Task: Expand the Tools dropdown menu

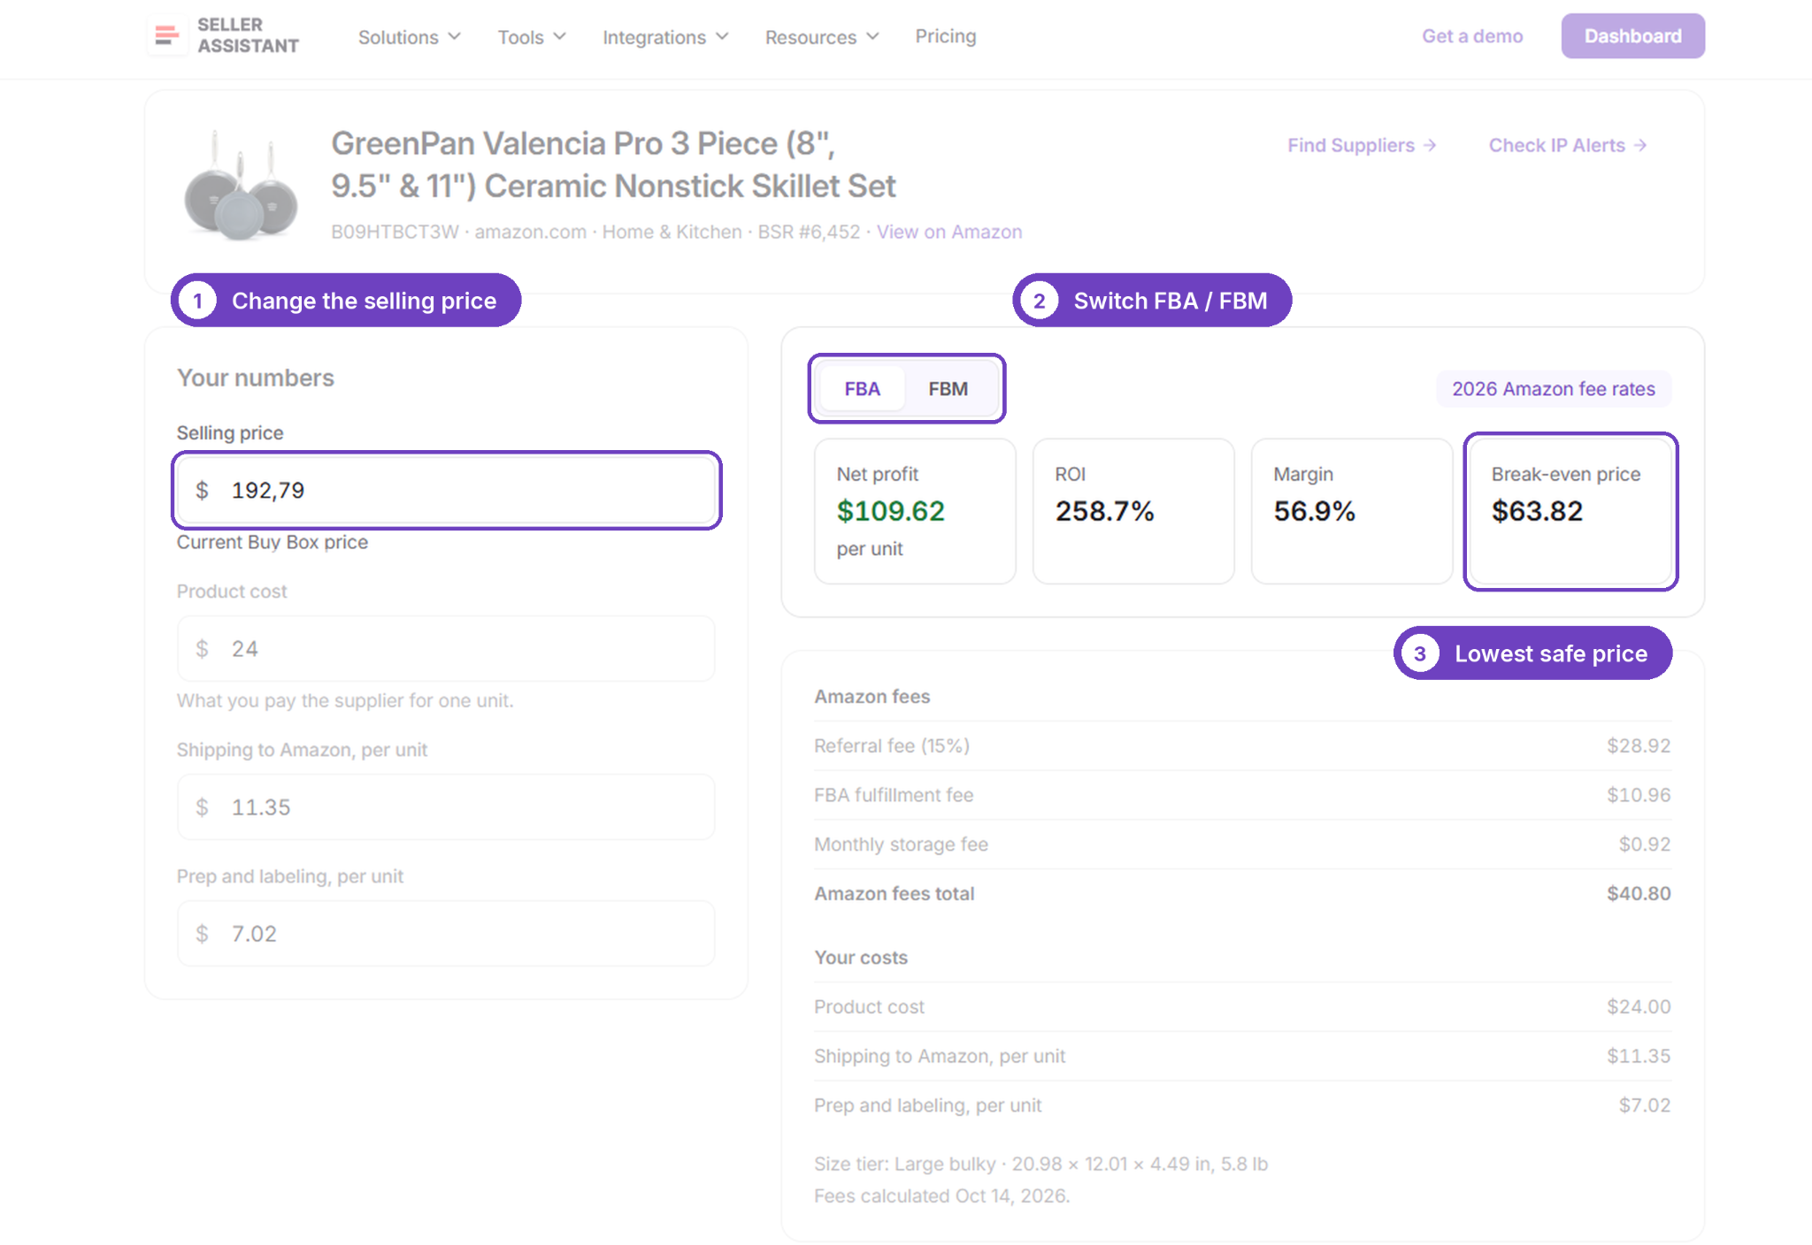Action: (x=532, y=37)
